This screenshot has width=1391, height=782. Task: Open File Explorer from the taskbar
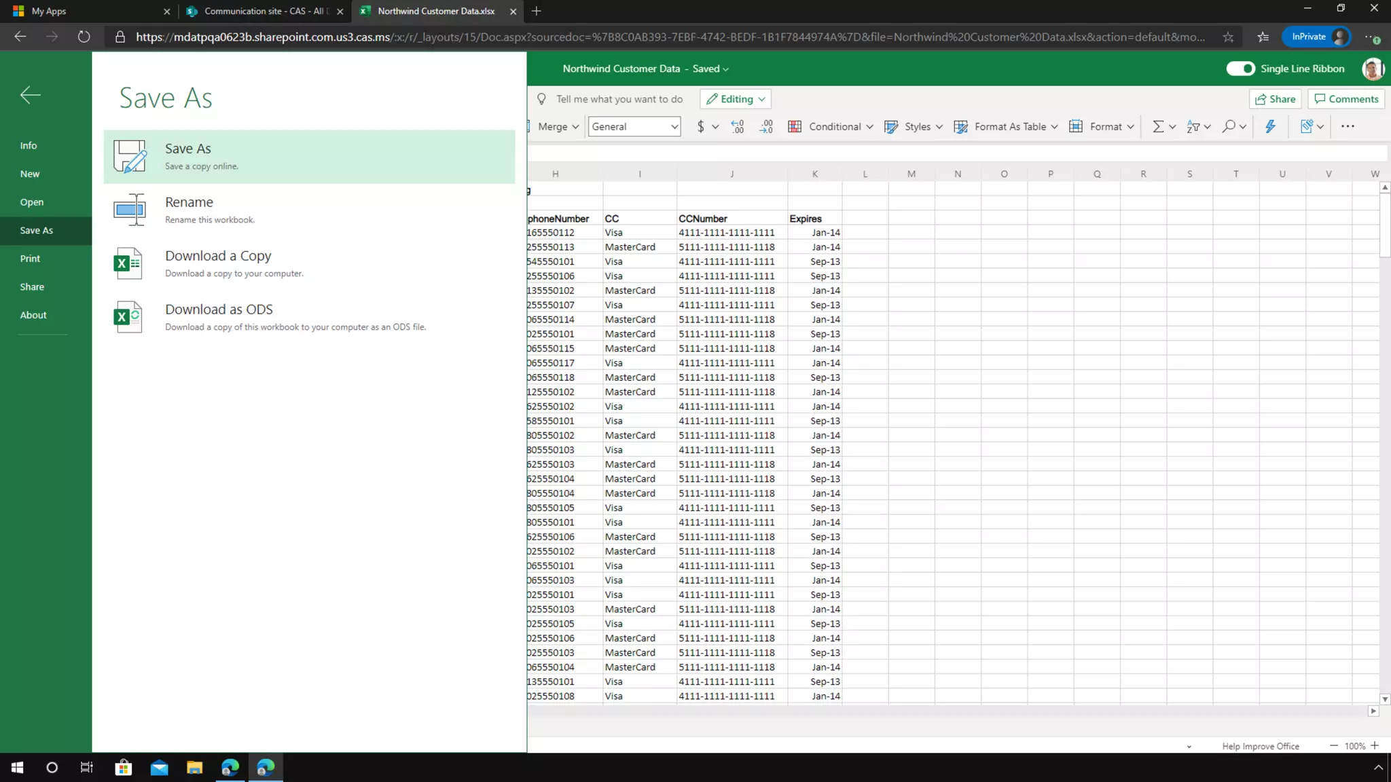194,768
